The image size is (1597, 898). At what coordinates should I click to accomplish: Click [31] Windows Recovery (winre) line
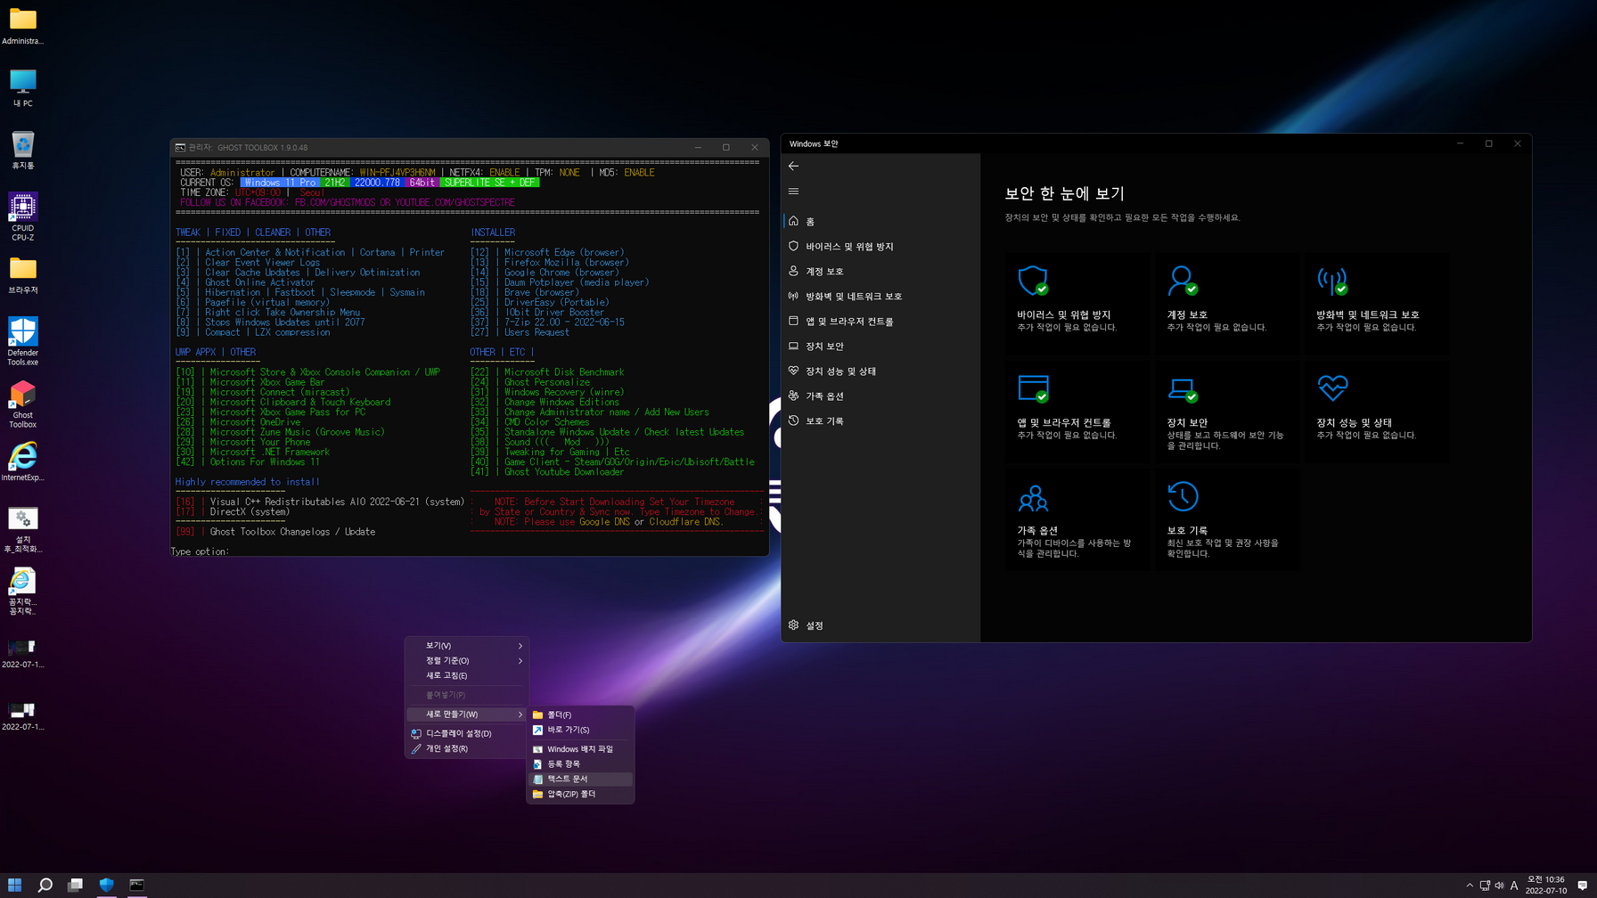pos(547,392)
